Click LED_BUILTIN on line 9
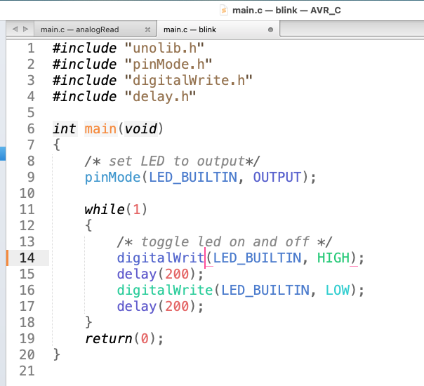The image size is (424, 386). click(x=193, y=178)
